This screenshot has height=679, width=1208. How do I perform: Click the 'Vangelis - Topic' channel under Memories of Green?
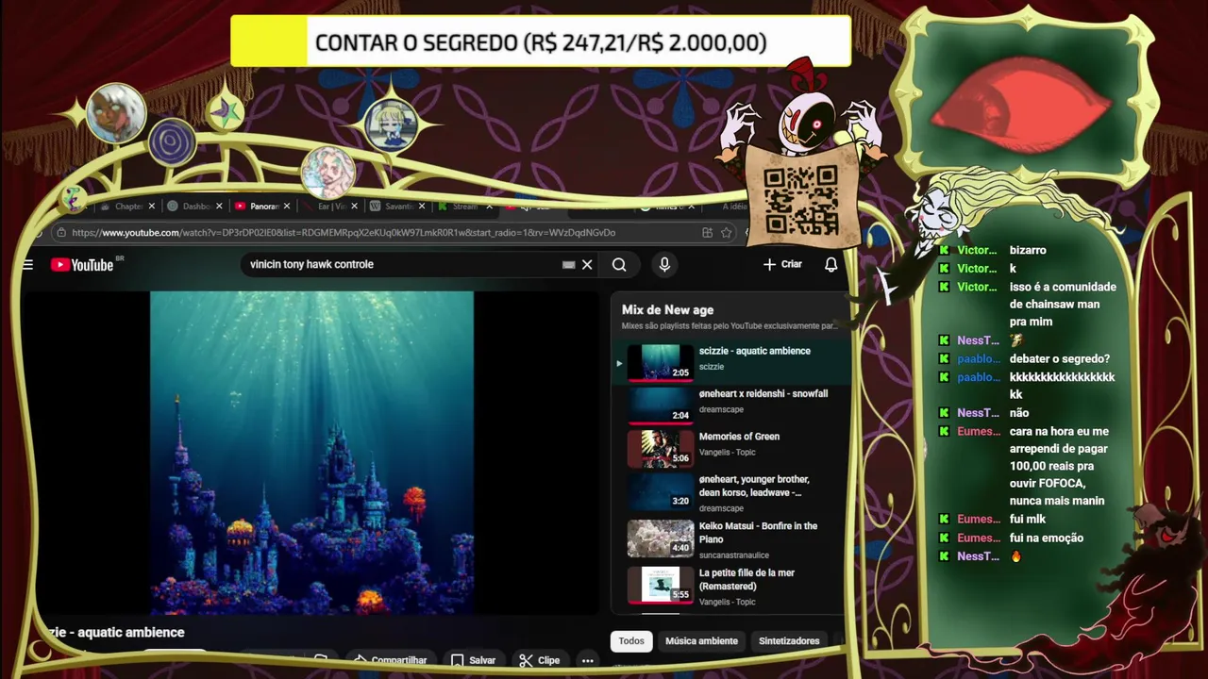[727, 453]
